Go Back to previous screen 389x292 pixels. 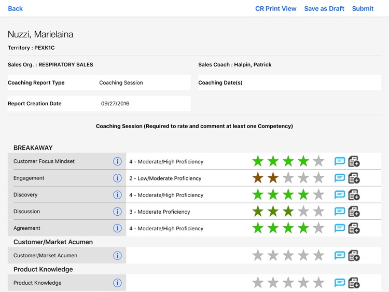(x=16, y=9)
